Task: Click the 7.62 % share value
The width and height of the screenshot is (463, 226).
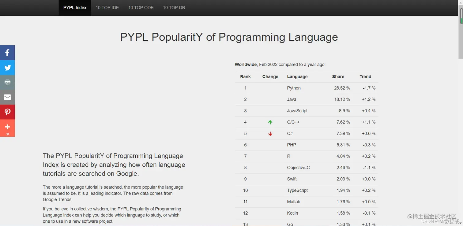Action: click(343, 122)
